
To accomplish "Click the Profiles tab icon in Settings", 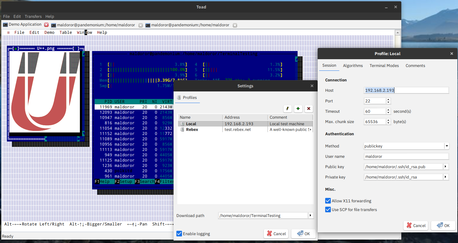I will (x=179, y=98).
